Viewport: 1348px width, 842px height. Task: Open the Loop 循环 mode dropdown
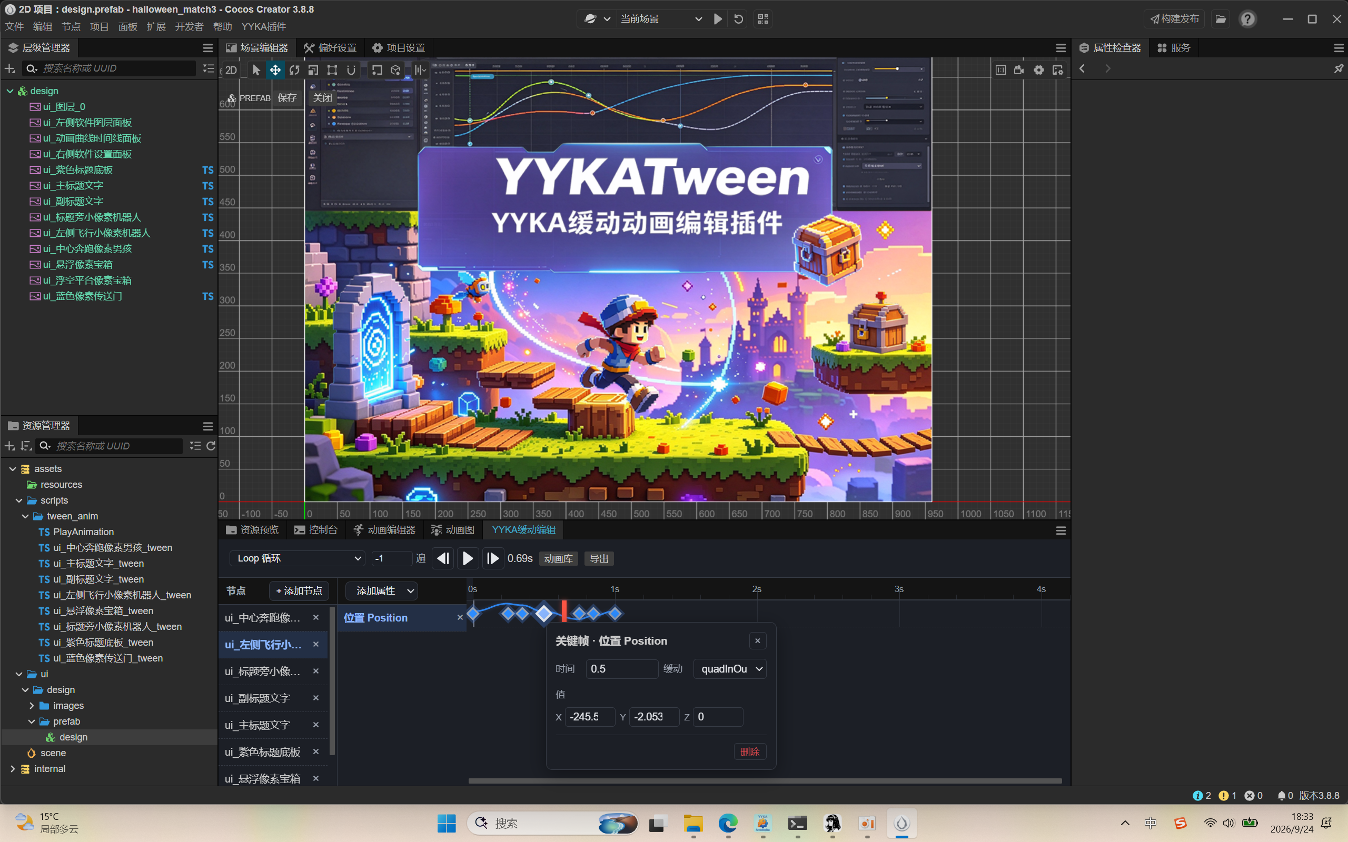point(298,558)
